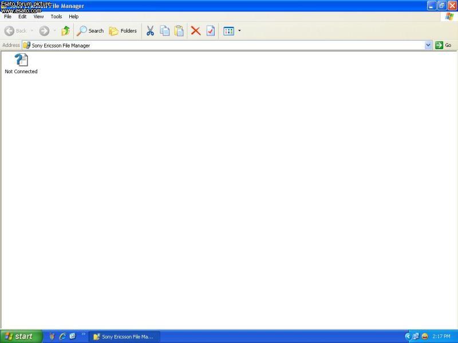Open the Back history dropdown arrow
Image resolution: width=458 pixels, height=343 pixels.
32,31
